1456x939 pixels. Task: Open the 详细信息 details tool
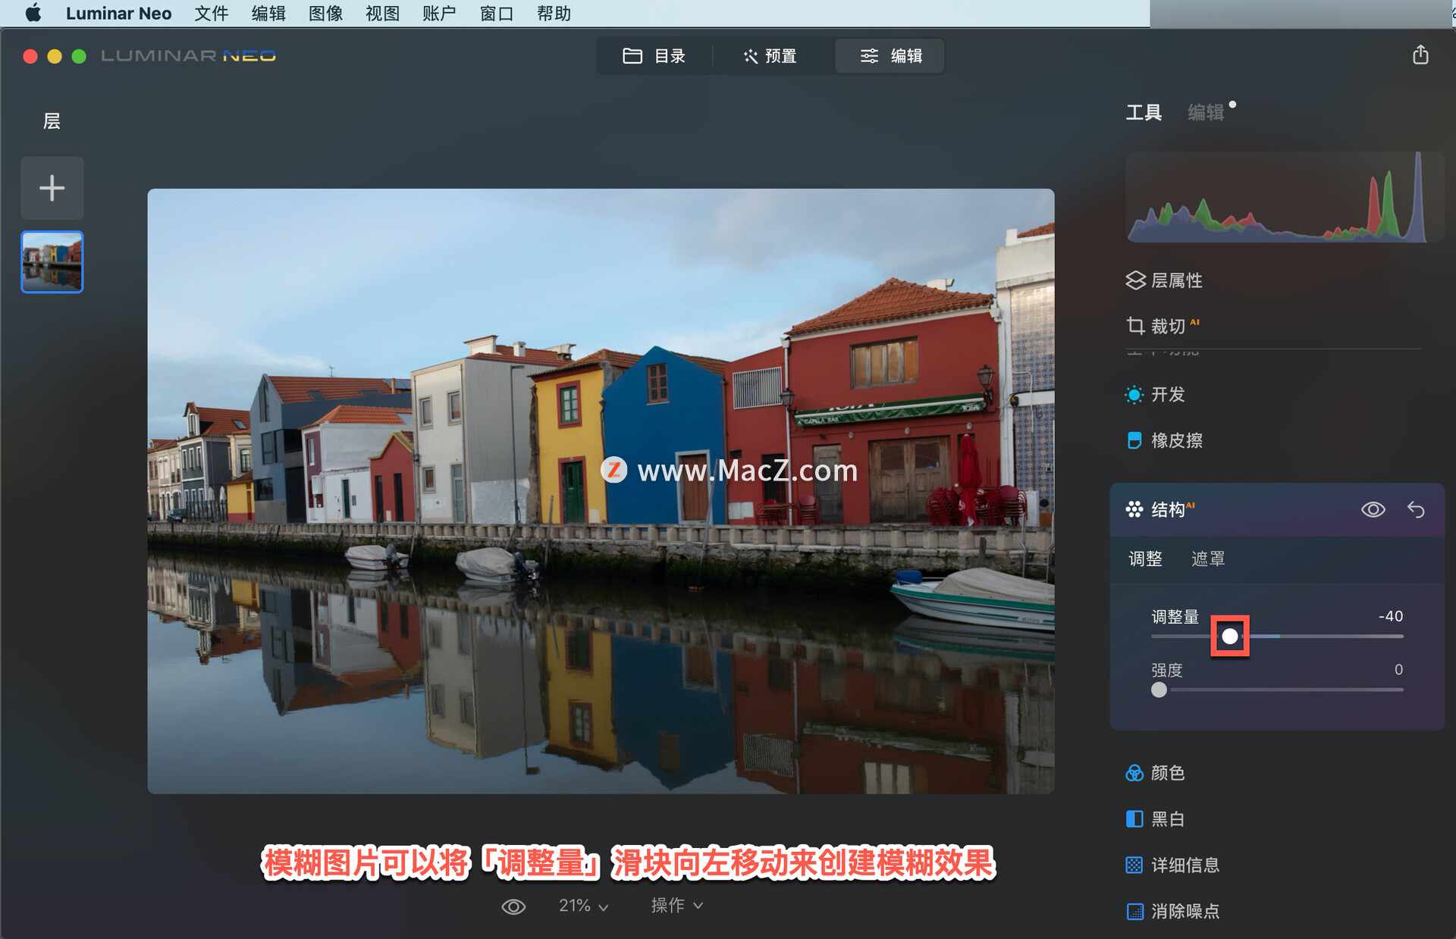tap(1172, 865)
